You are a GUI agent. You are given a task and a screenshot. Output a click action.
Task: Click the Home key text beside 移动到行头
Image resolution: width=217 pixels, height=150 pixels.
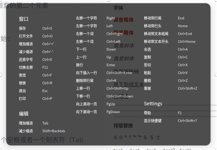pos(183,26)
